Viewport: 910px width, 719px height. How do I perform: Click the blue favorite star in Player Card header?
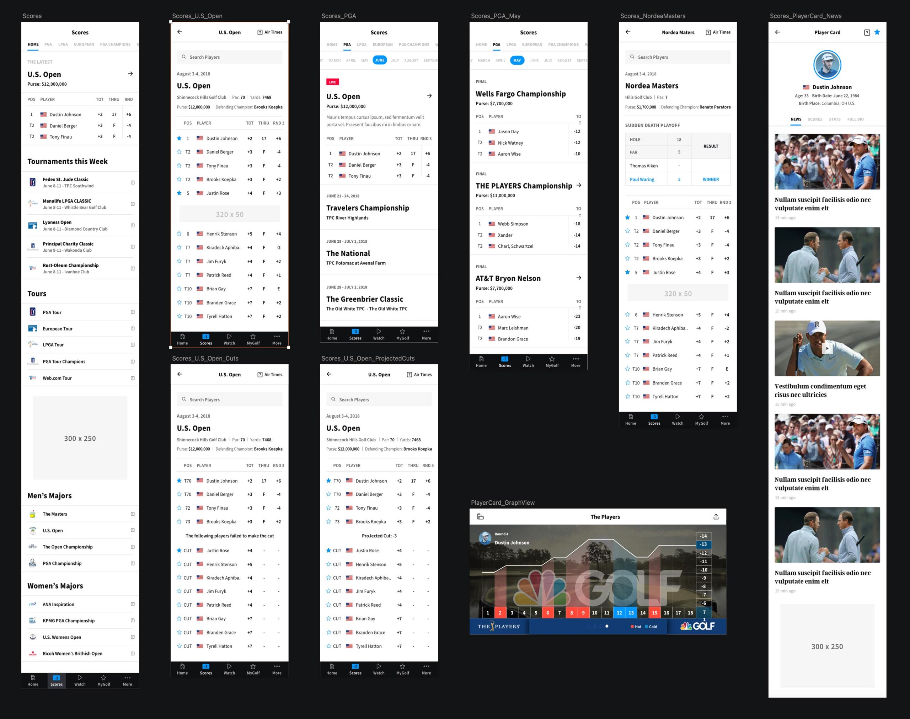click(877, 32)
